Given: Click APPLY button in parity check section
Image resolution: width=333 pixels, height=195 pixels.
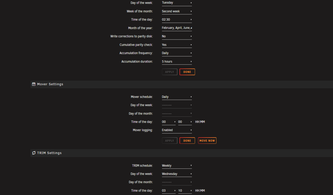Looking at the screenshot, I should point(169,72).
